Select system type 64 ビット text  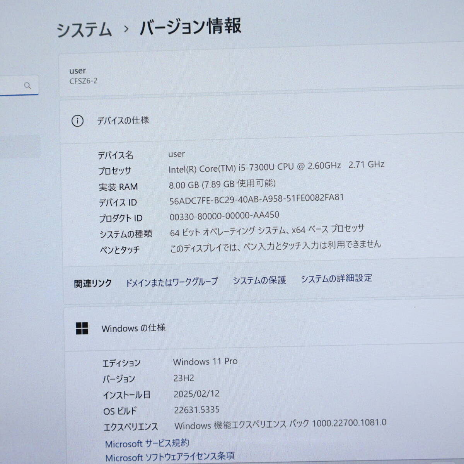[185, 232]
